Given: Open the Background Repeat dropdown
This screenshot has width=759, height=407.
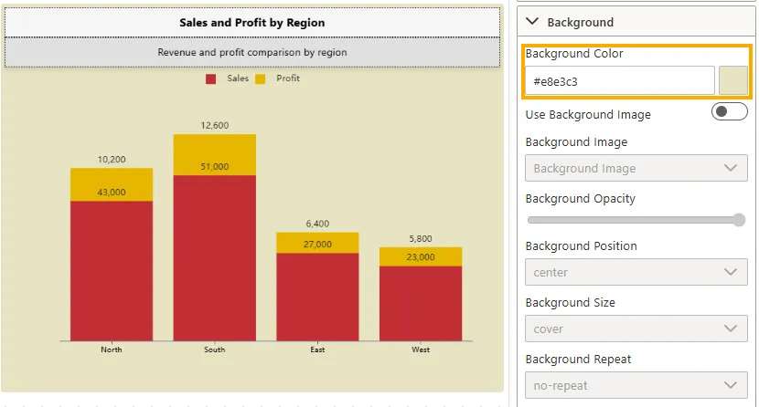Looking at the screenshot, I should coord(636,385).
